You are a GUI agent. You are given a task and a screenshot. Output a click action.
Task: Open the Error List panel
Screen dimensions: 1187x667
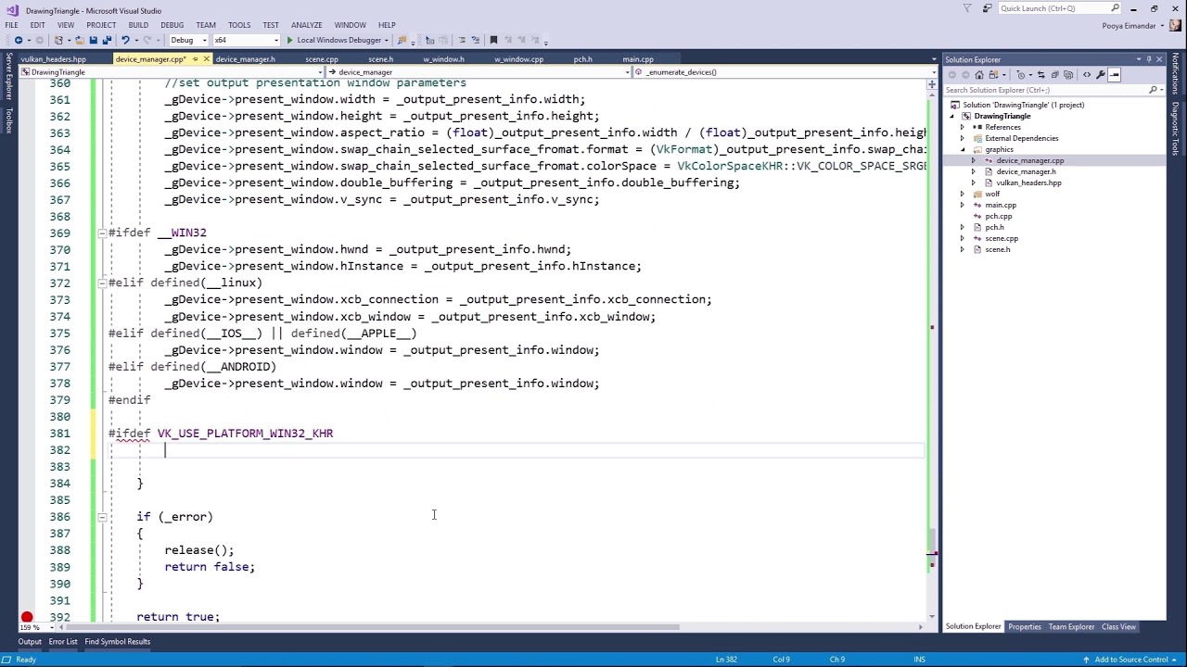63,641
